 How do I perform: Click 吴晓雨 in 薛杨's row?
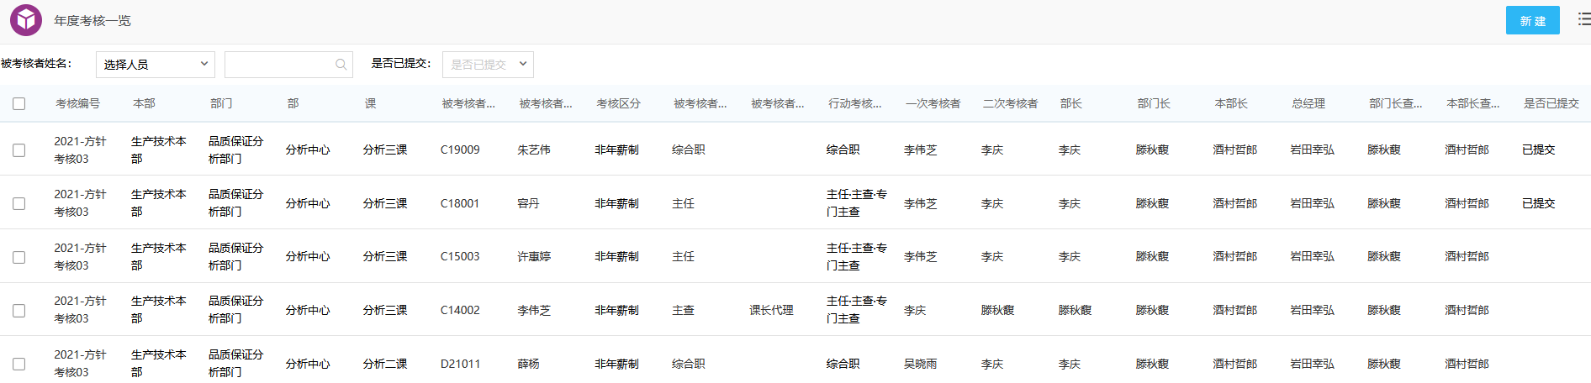click(x=920, y=364)
